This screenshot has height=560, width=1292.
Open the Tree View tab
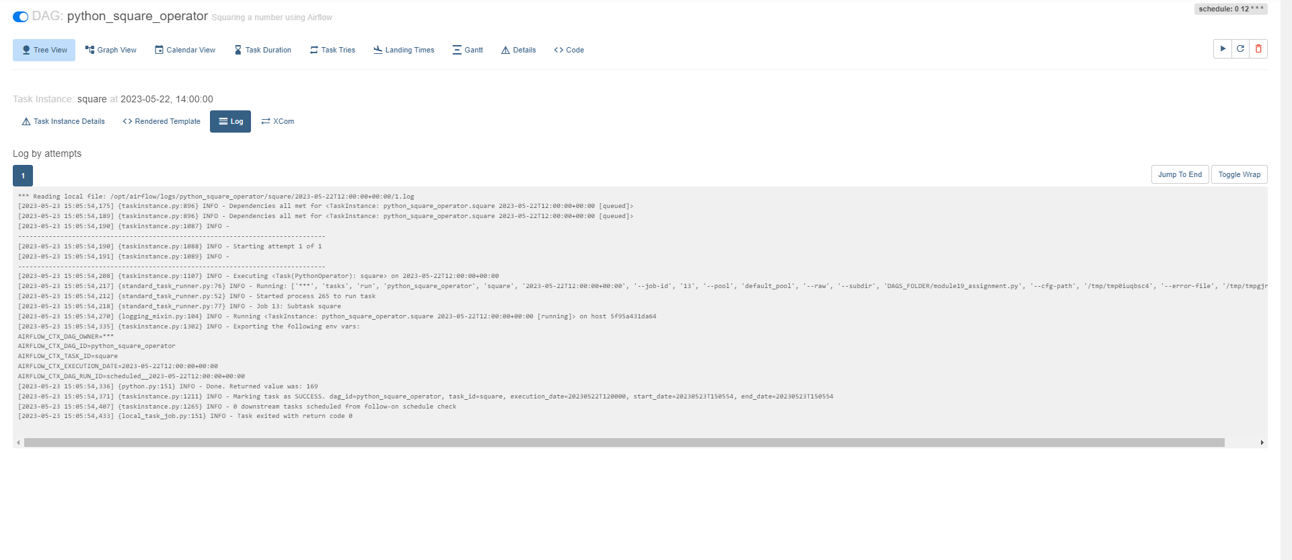tap(44, 50)
